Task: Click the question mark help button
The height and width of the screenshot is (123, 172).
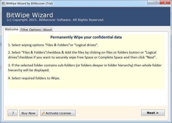Action: pos(13,113)
